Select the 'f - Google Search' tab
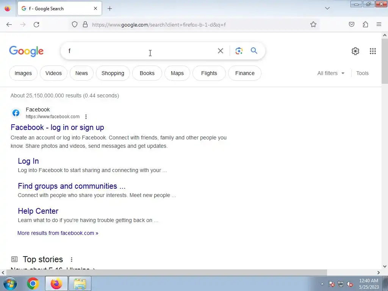Image resolution: width=388 pixels, height=291 pixels. [x=59, y=9]
